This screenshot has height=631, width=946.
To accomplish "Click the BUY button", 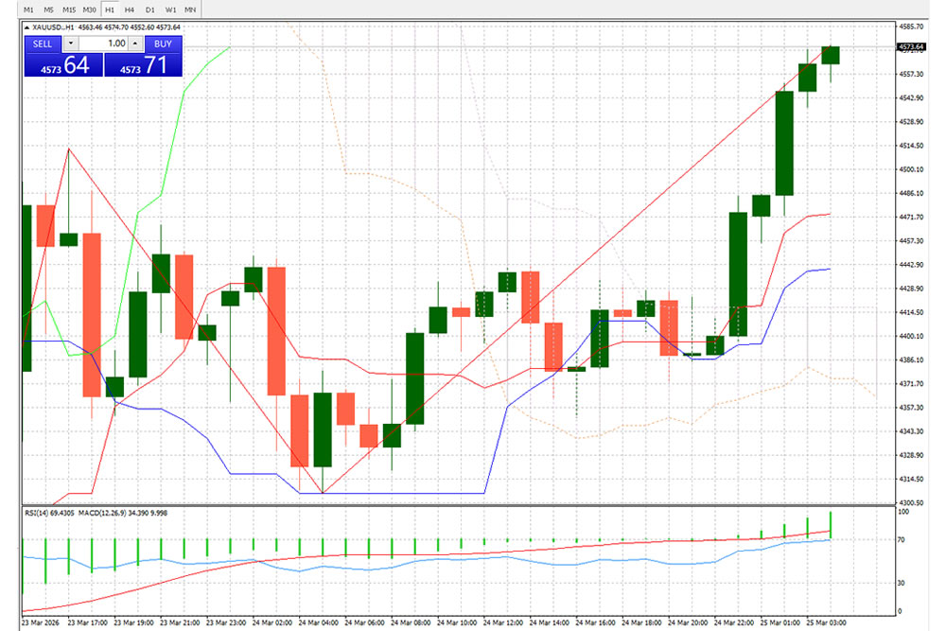I will 163,44.
